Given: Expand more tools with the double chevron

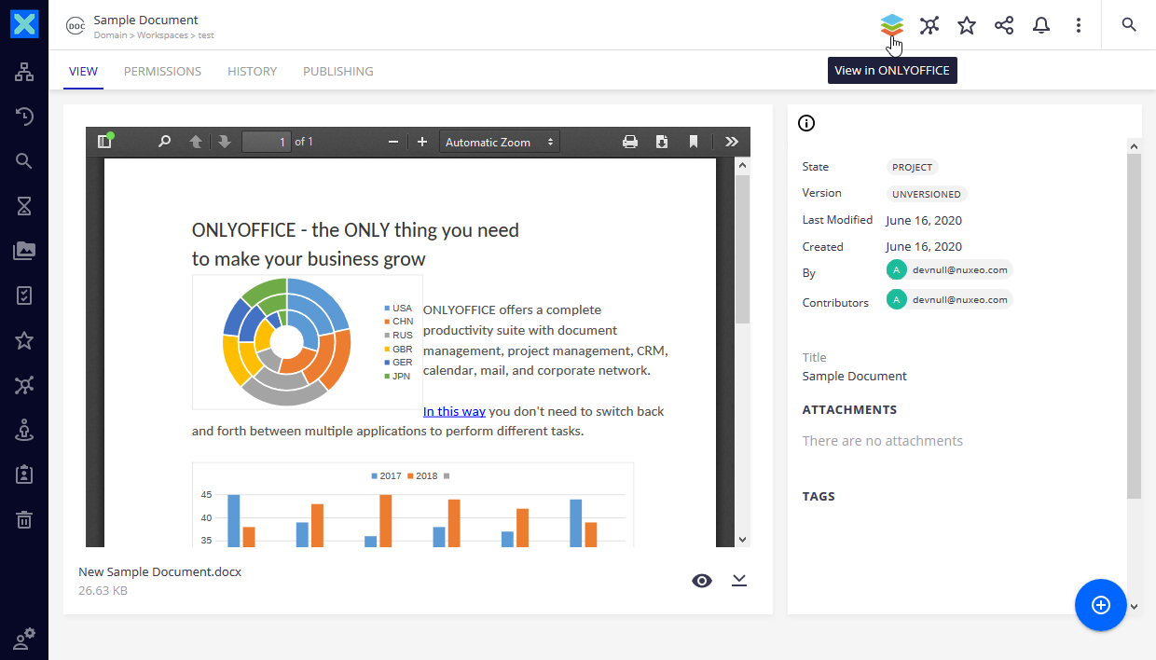Looking at the screenshot, I should [x=732, y=141].
